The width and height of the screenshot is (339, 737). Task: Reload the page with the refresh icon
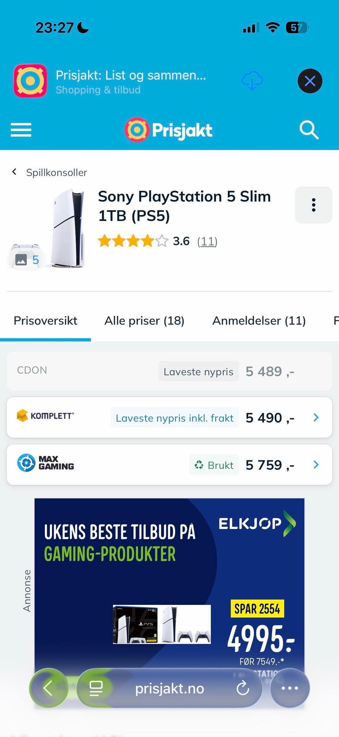[x=243, y=688]
